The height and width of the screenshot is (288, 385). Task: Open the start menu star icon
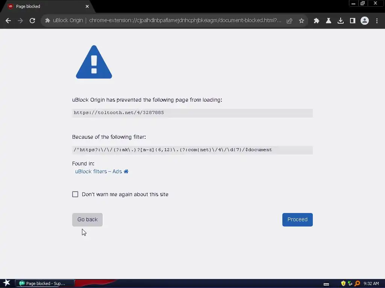(x=7, y=283)
